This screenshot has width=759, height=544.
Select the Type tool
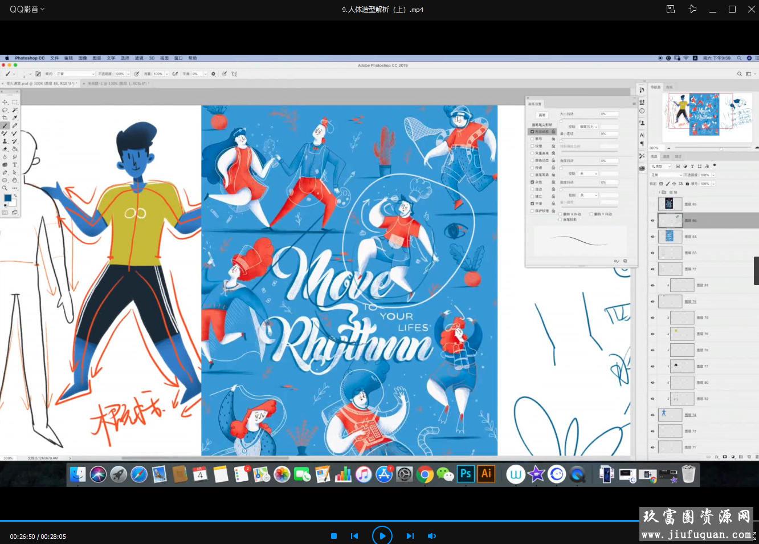tap(15, 164)
